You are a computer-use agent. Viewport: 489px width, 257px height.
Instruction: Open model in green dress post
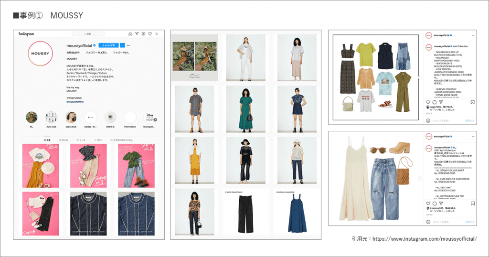246,109
